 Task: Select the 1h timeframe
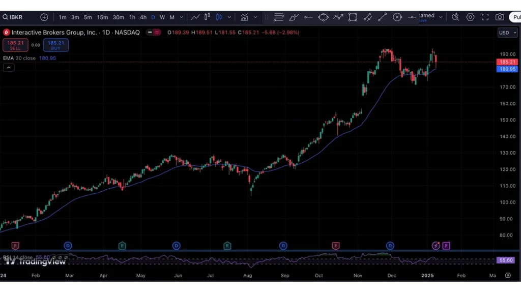click(132, 17)
